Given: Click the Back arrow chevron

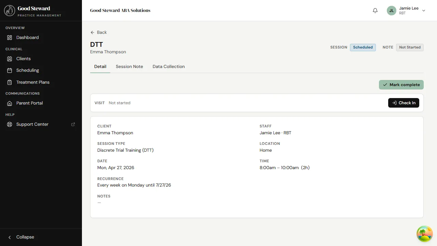Looking at the screenshot, I should pyautogui.click(x=93, y=32).
